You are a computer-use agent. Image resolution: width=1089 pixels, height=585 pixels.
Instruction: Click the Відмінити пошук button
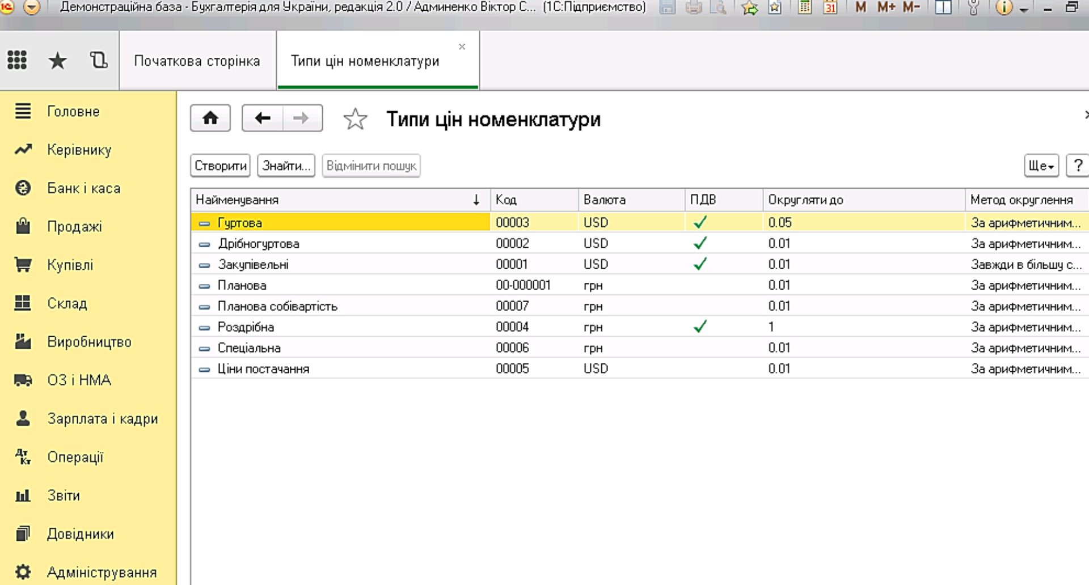(371, 166)
